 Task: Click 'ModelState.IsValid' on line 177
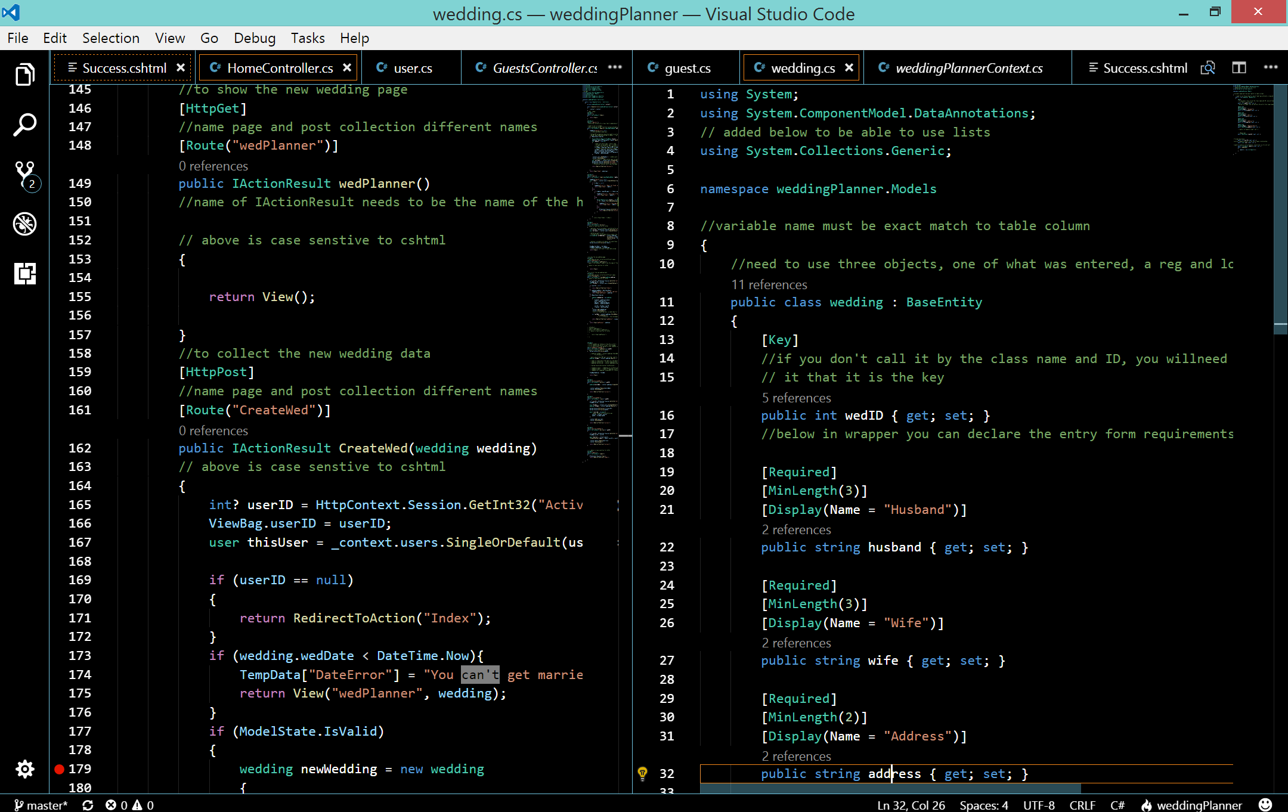pyautogui.click(x=308, y=732)
